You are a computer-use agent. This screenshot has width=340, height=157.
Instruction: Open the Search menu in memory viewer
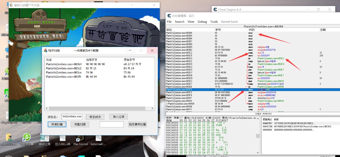click(180, 22)
